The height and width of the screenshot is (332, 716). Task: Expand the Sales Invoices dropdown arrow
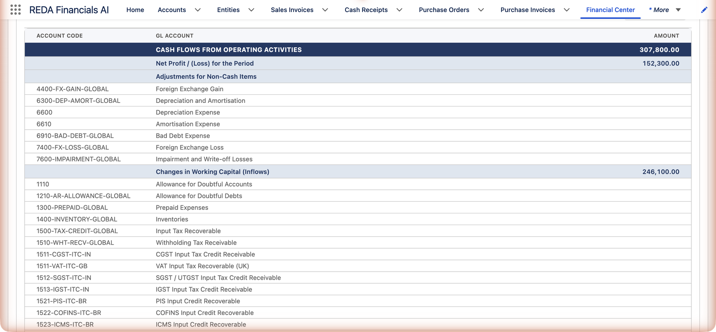[x=325, y=10]
